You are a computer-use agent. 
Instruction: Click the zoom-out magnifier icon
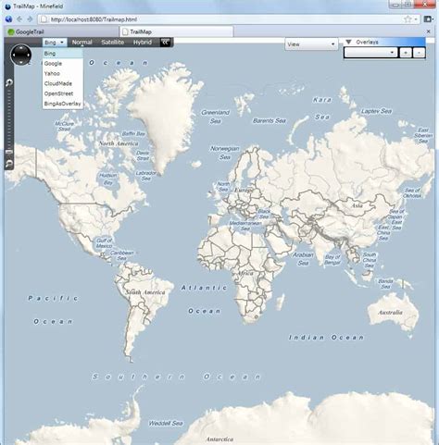click(x=9, y=164)
